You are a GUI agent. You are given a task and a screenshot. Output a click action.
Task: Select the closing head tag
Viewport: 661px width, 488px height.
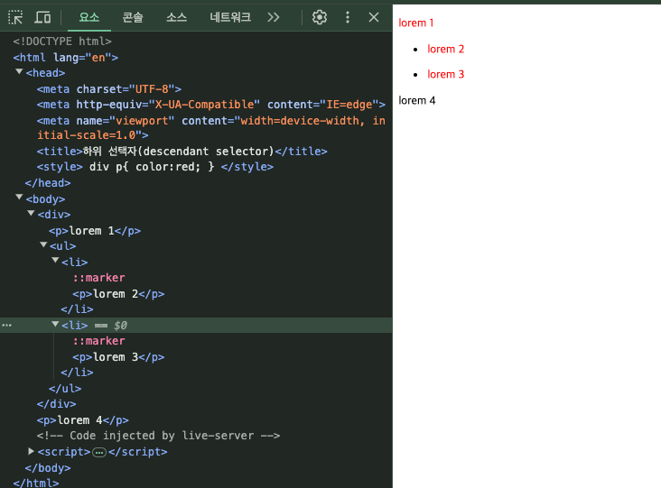tap(48, 183)
